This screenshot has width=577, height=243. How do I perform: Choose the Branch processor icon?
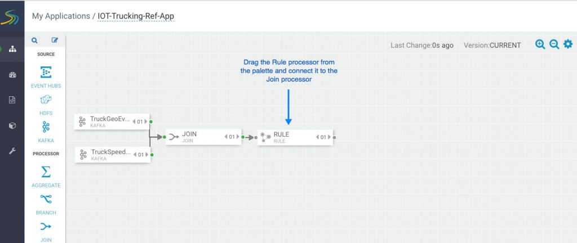click(x=46, y=199)
